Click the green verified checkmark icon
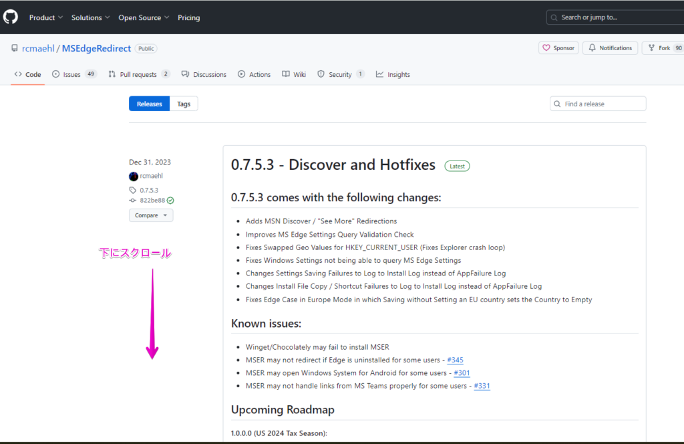 pos(170,201)
